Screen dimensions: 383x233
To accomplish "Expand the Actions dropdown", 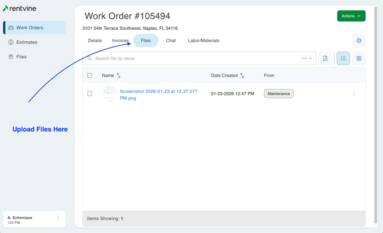I will pyautogui.click(x=351, y=16).
